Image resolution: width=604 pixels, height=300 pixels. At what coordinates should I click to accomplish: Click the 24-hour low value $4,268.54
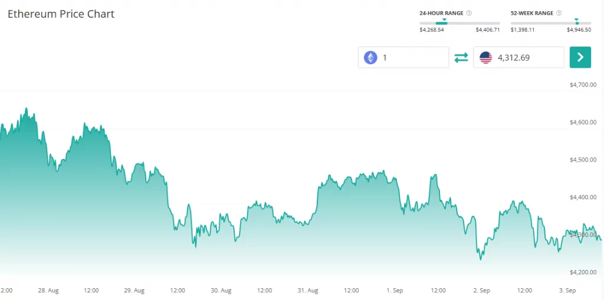[x=431, y=30]
